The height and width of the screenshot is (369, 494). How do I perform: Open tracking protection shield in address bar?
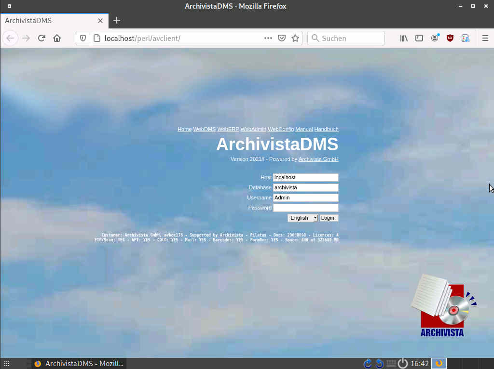pos(83,38)
